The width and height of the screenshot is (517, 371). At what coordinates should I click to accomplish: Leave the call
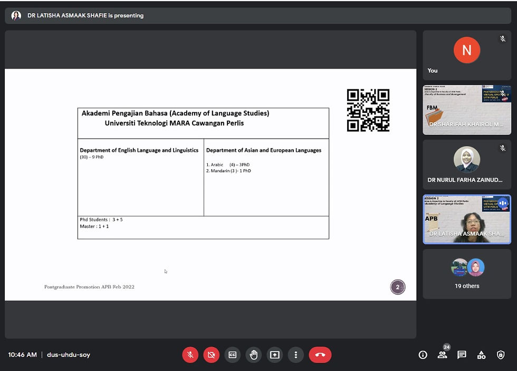320,355
